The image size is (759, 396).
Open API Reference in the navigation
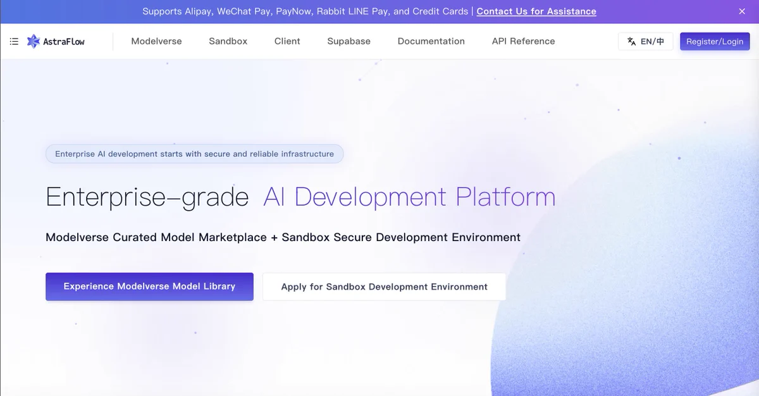pyautogui.click(x=523, y=41)
